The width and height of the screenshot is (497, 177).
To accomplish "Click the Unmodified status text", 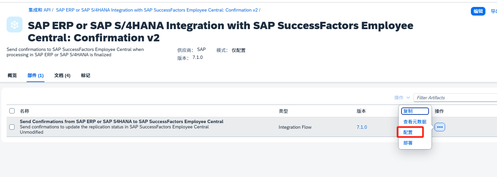I will (x=31, y=132).
